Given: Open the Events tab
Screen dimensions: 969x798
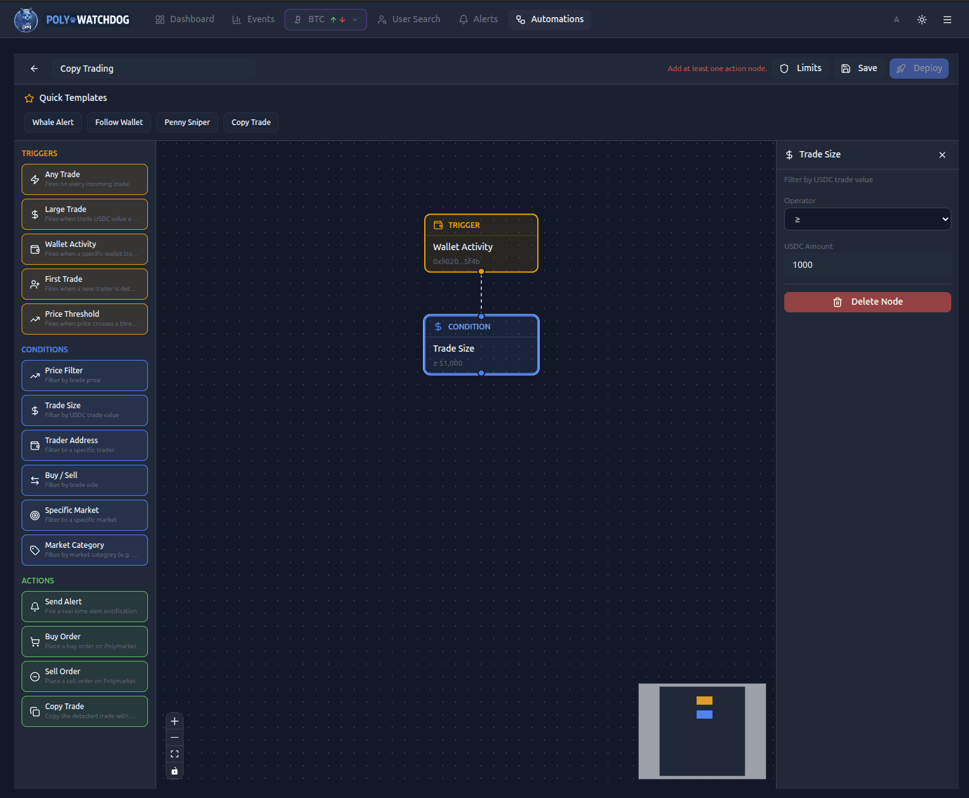Looking at the screenshot, I should (x=253, y=20).
